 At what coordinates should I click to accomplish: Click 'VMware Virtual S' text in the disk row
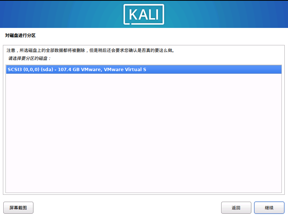tap(125, 70)
